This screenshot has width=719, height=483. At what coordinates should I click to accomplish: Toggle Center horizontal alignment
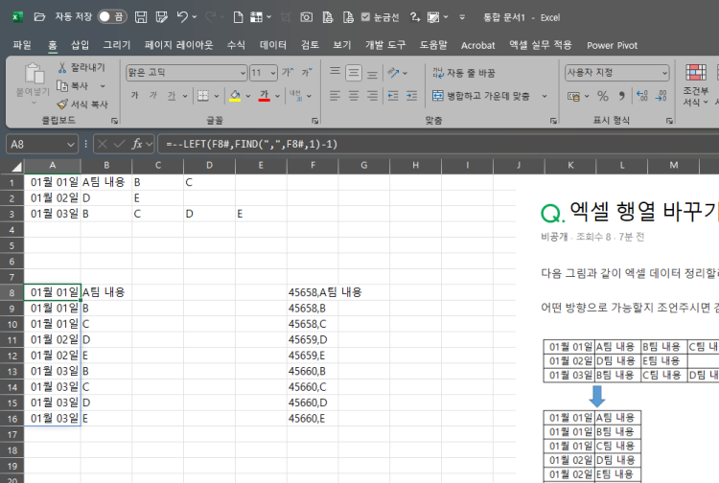354,95
